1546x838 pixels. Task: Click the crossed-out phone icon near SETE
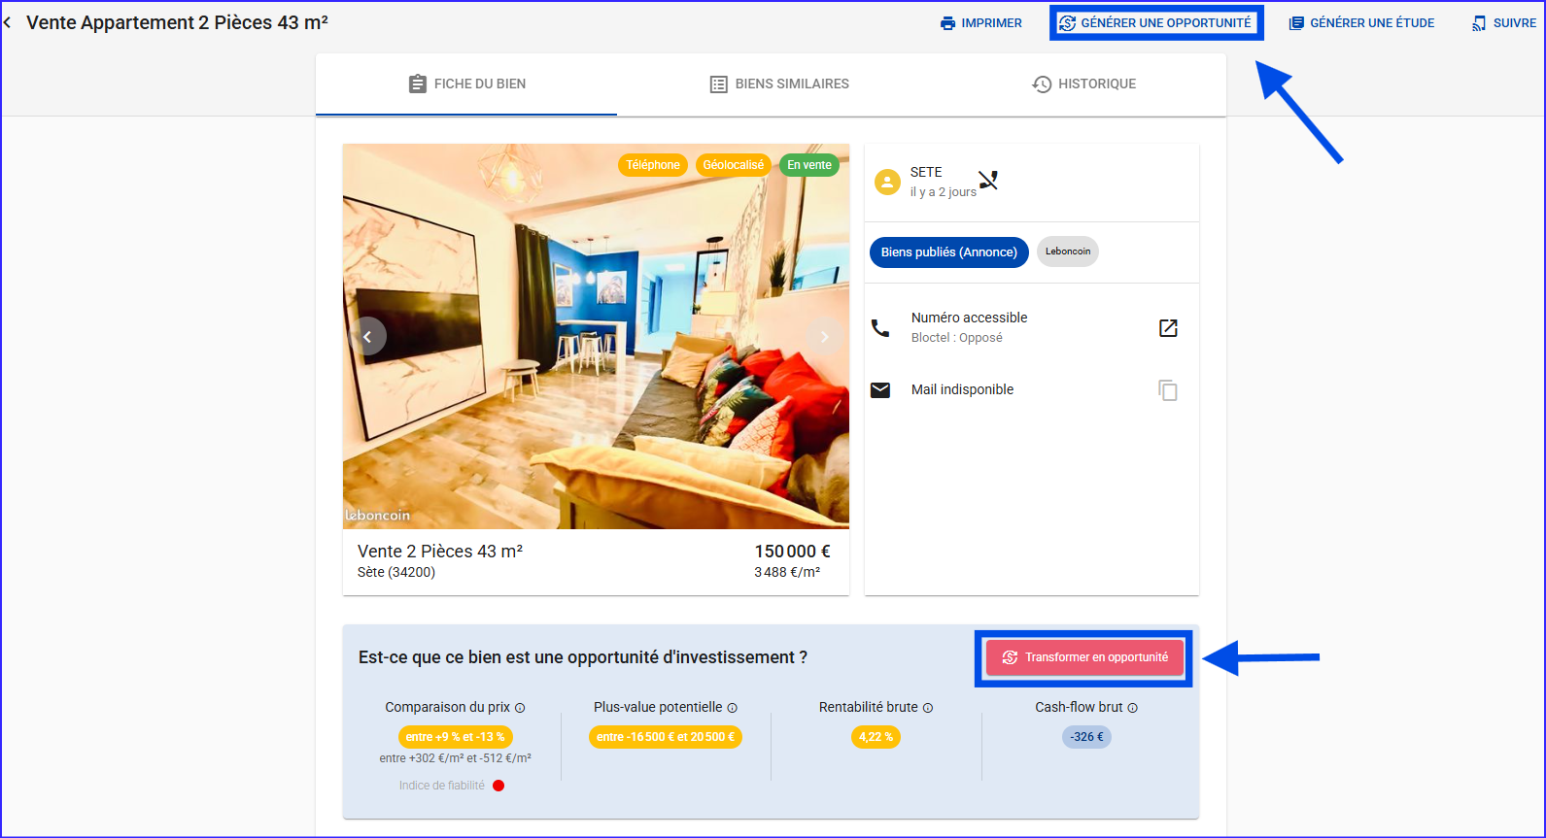pos(988,180)
